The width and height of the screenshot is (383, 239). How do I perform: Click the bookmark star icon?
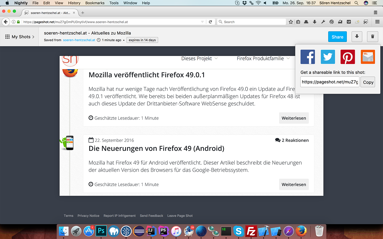click(291, 22)
